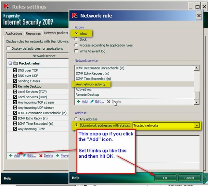Viewport: 208px width, 186px height.
Task: Click Edit link in Rules settings window
Action: click(x=32, y=156)
